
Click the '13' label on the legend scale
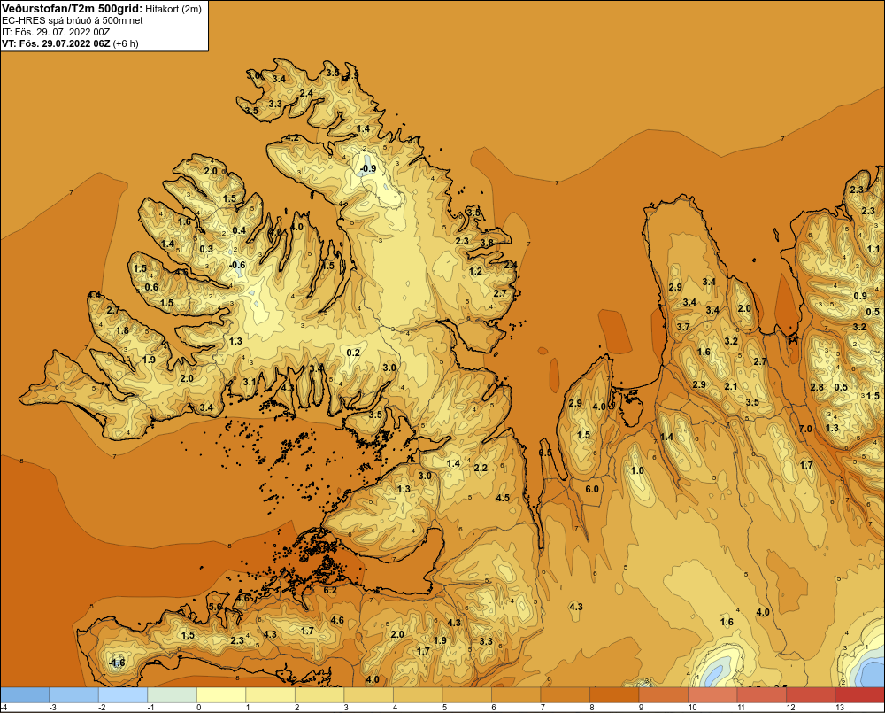click(x=840, y=708)
